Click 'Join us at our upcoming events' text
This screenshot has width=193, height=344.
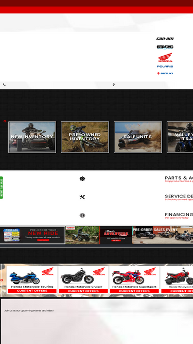29,310
